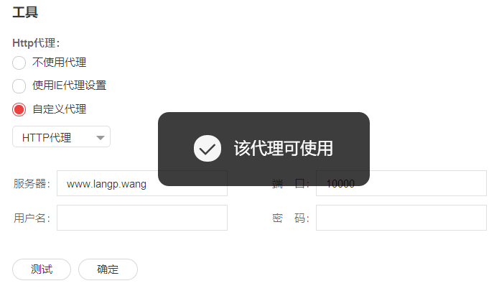Click the 工具 page heading
This screenshot has height=291, width=494.
click(x=25, y=12)
